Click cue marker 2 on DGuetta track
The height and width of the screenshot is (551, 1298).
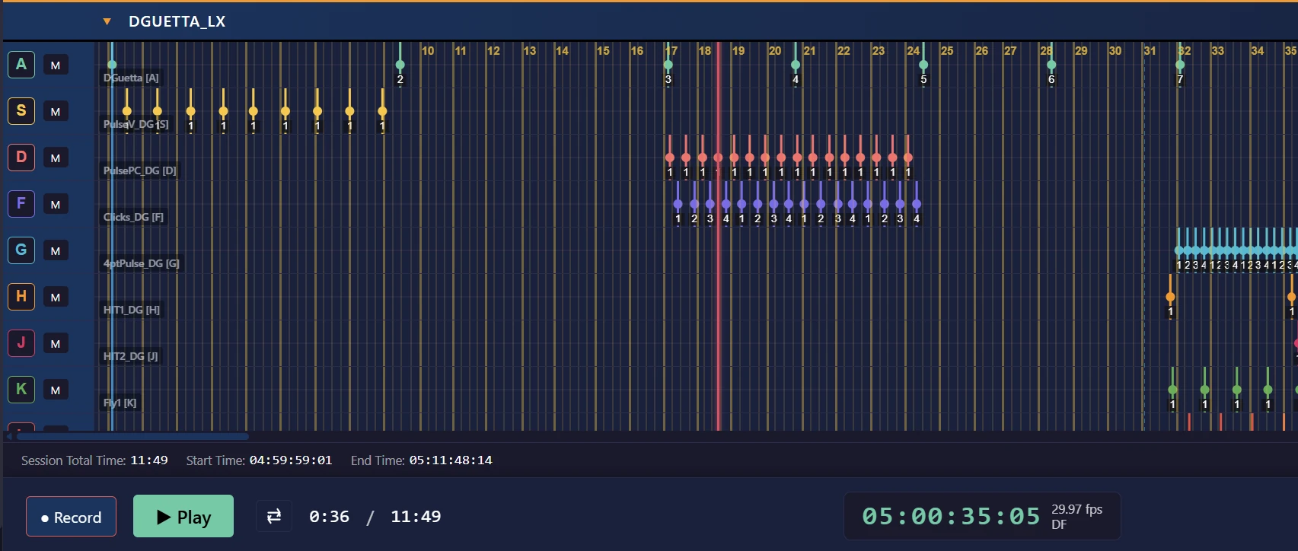point(400,65)
